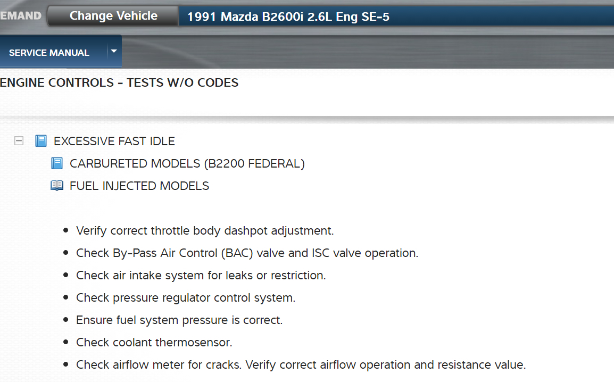The image size is (614, 382).
Task: Click the fuel system pressure line
Action: [x=179, y=320]
